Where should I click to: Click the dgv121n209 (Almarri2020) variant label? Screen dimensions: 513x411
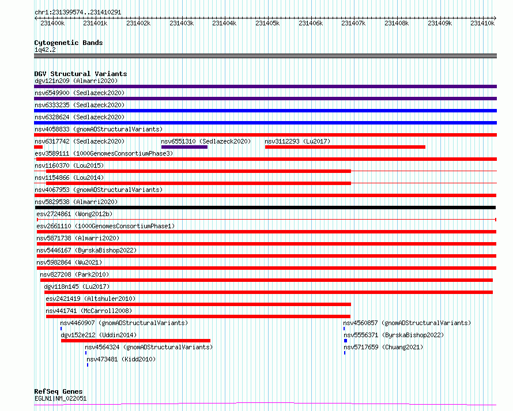[x=76, y=81]
